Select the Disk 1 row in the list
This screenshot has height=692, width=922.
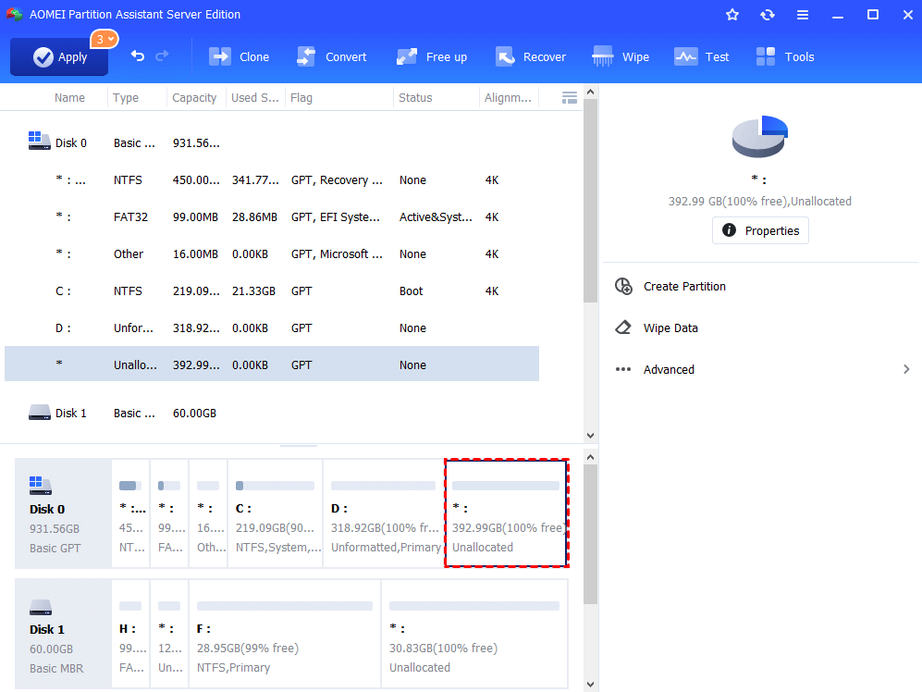coord(272,414)
